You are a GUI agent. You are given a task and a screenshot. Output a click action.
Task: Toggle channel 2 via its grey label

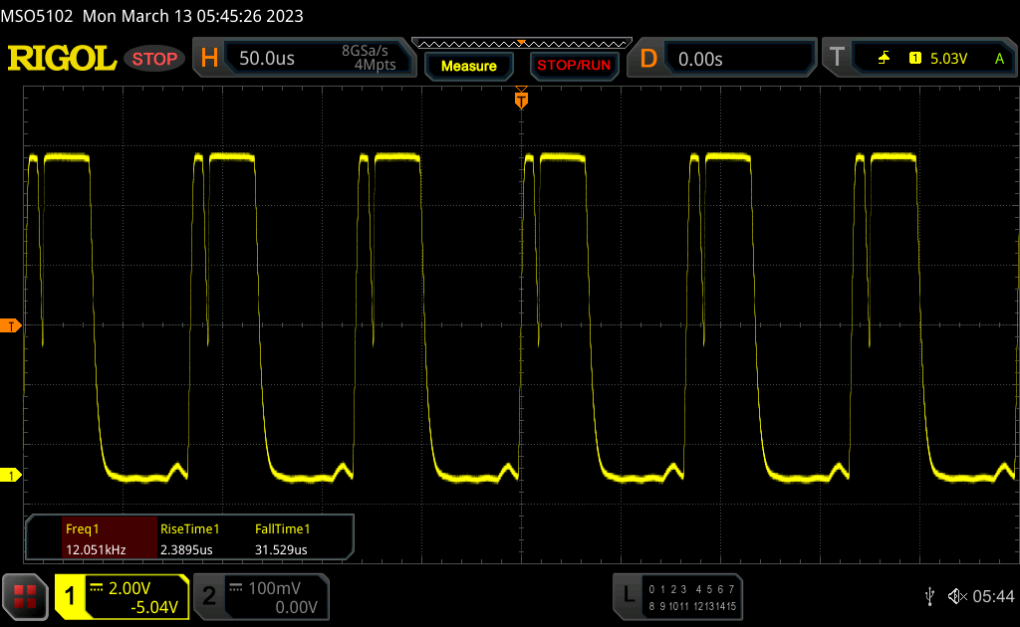(x=209, y=596)
